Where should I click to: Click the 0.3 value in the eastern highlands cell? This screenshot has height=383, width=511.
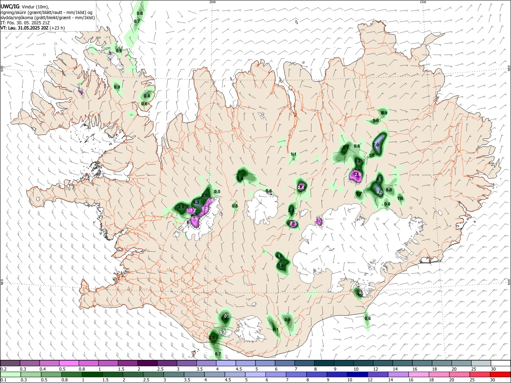(380, 192)
